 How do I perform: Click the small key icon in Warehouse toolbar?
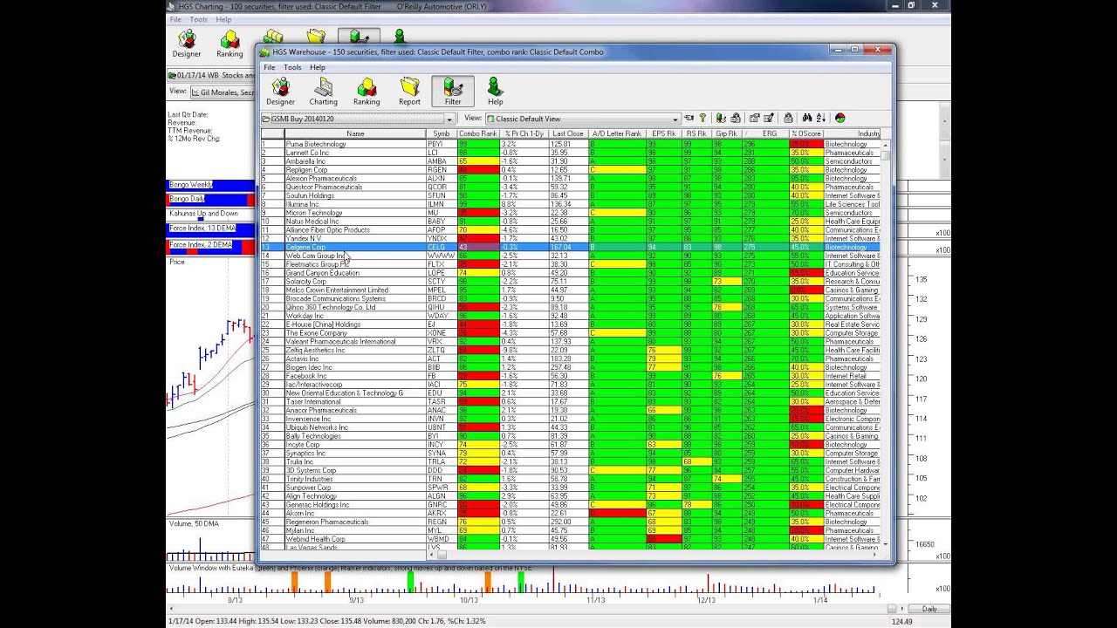702,119
